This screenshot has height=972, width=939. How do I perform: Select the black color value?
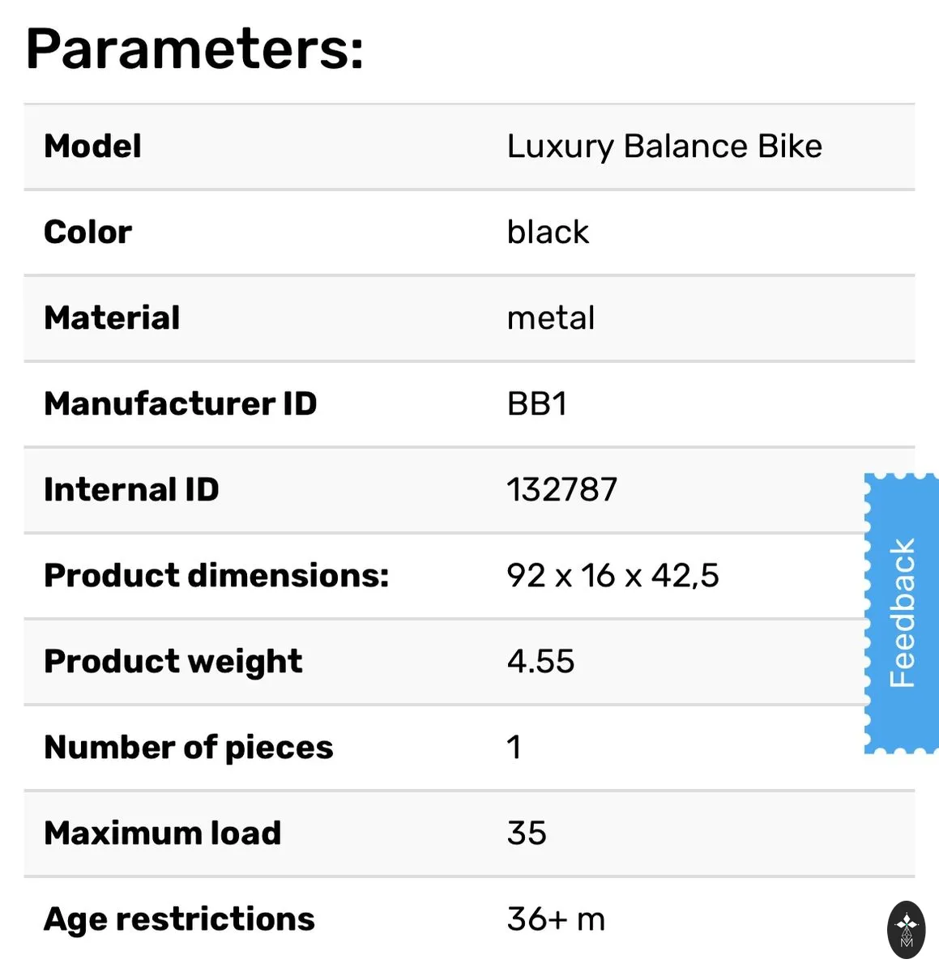click(x=548, y=232)
